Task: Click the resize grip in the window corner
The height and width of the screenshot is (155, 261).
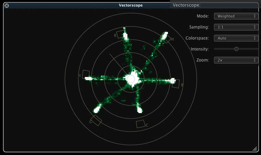Action: pos(255,149)
